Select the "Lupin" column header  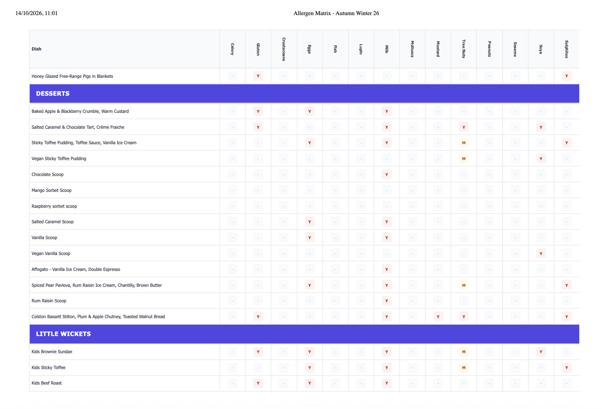tap(361, 49)
